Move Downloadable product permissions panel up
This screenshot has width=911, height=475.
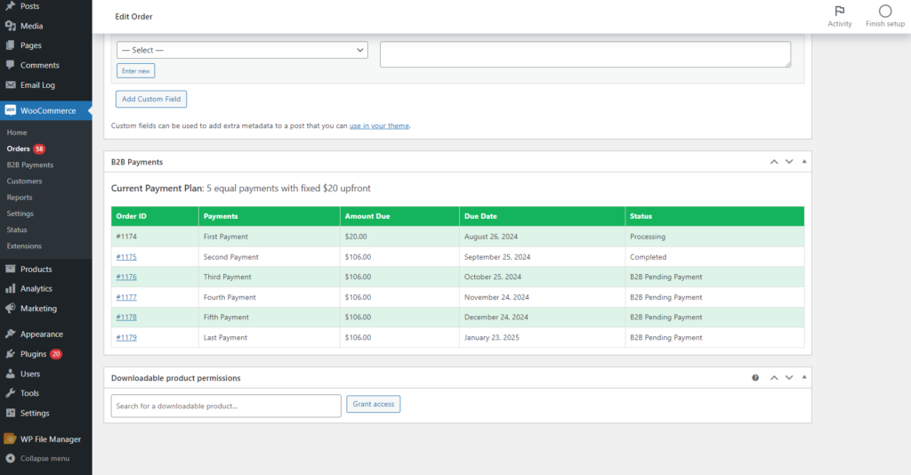774,377
